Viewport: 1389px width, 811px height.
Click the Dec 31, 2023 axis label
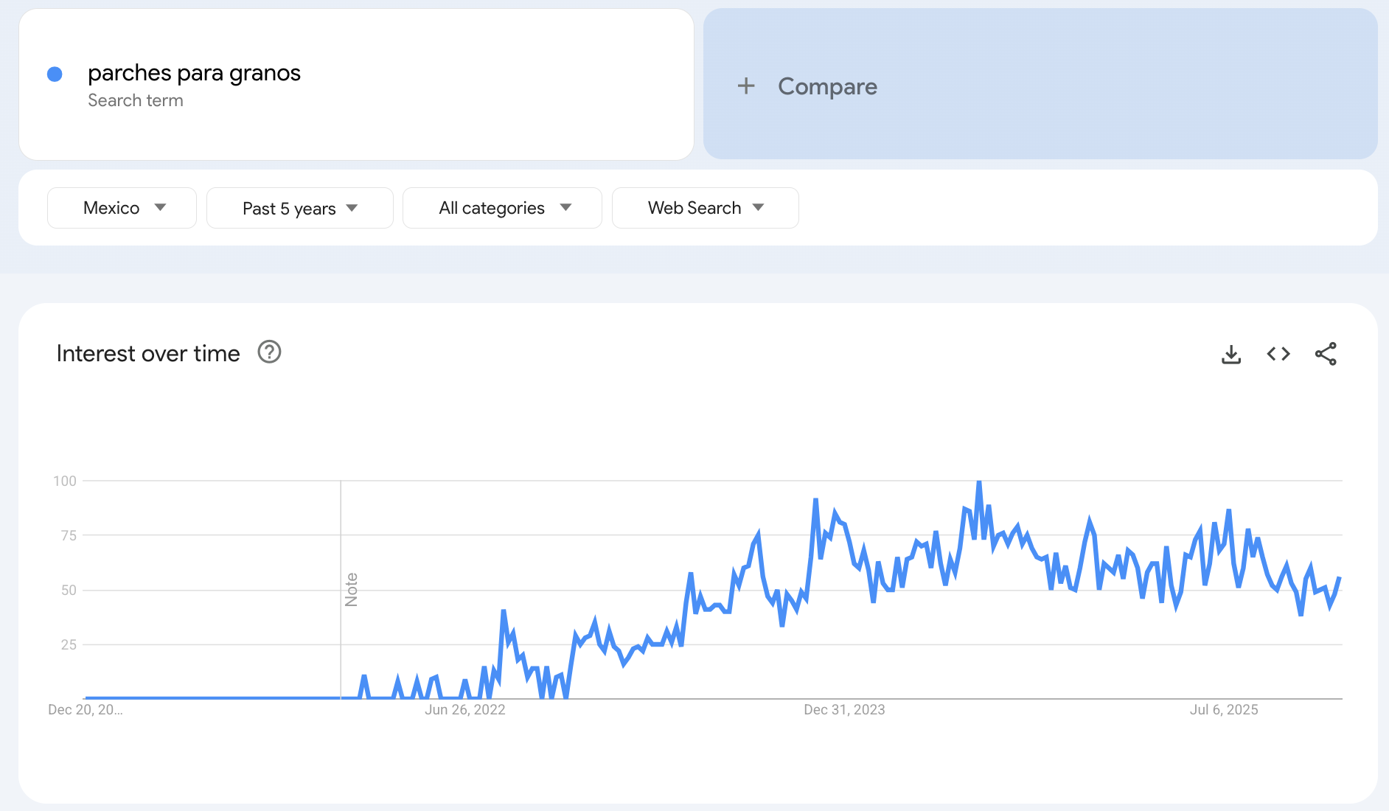pos(844,710)
